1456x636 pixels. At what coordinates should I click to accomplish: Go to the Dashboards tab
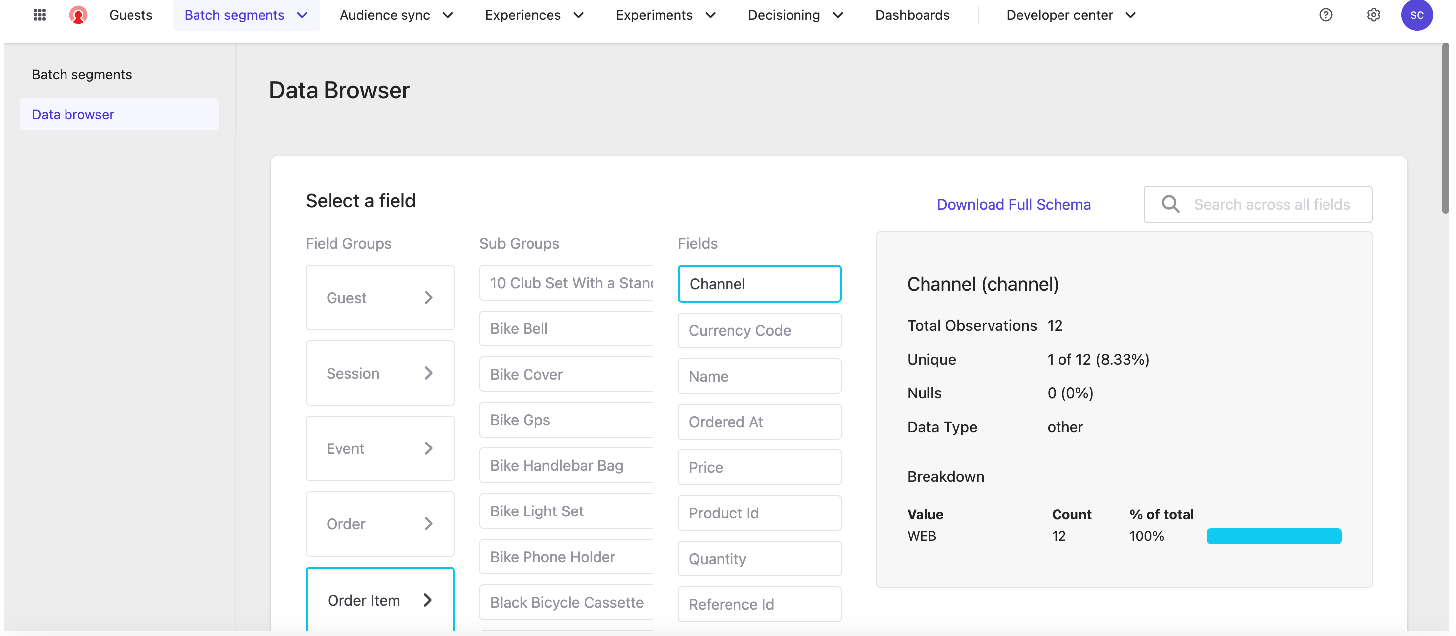(912, 15)
